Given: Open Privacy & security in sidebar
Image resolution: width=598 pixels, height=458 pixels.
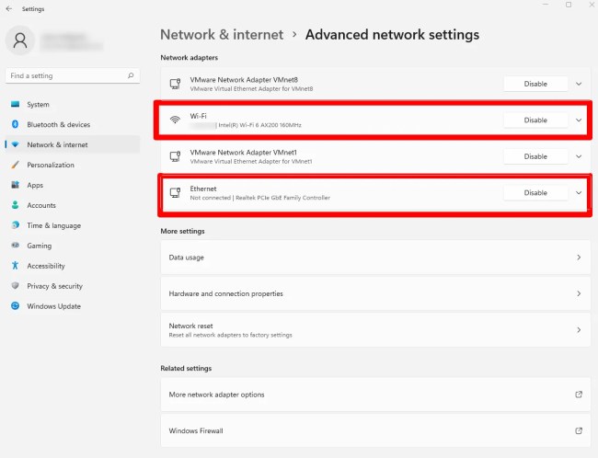Looking at the screenshot, I should point(73,286).
